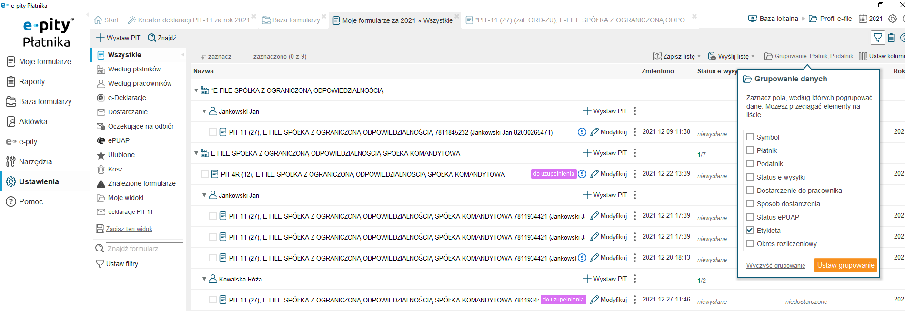The width and height of the screenshot is (905, 311).
Task: Click the dollar icon on PIT-4R (12) row
Action: point(582,174)
